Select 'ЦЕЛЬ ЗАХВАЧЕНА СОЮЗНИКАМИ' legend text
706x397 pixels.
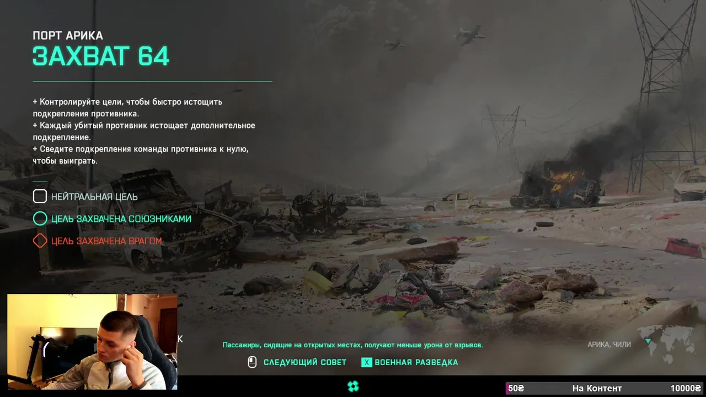tap(121, 219)
